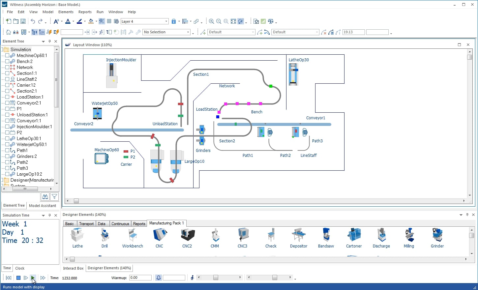Click the Save model icon
The width and height of the screenshot is (478, 290).
pos(23,21)
